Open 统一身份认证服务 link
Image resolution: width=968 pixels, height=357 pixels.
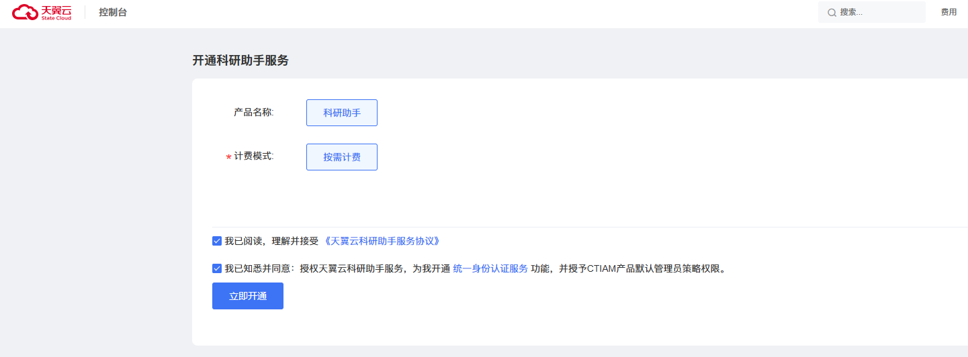(490, 268)
